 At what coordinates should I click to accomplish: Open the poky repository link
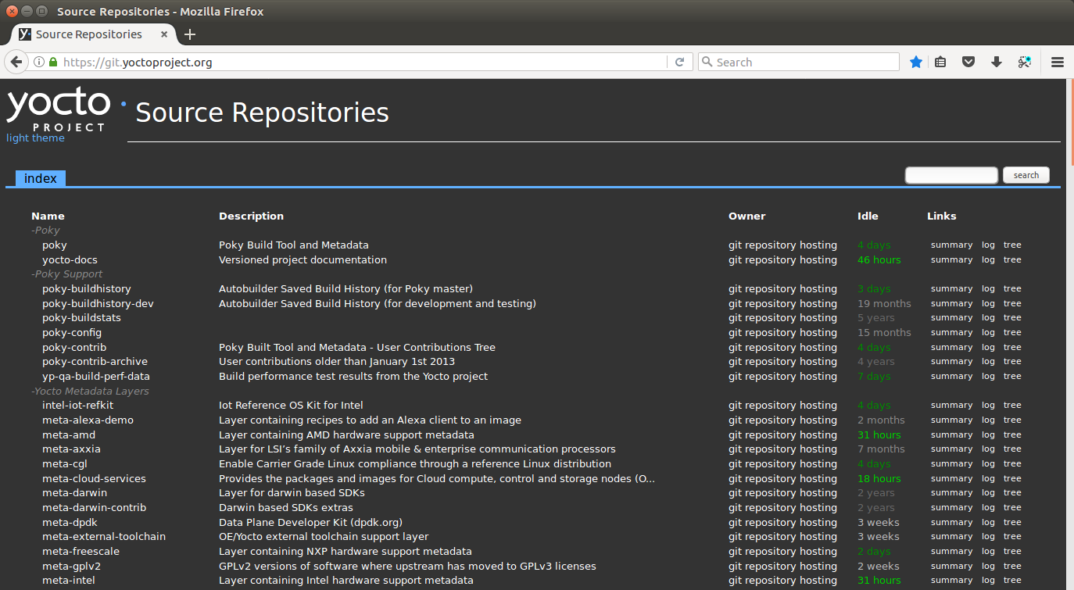[x=55, y=245]
